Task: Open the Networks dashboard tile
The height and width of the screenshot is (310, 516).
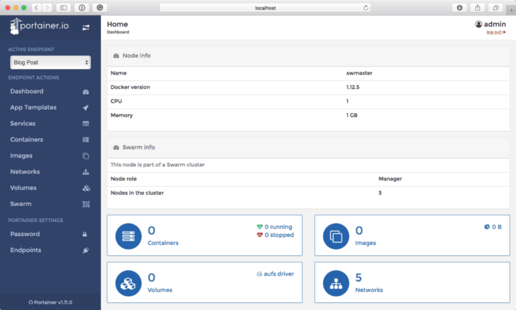Action: click(412, 283)
